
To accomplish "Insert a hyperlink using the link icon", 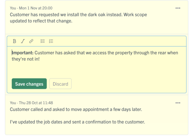I will pos(31,41).
